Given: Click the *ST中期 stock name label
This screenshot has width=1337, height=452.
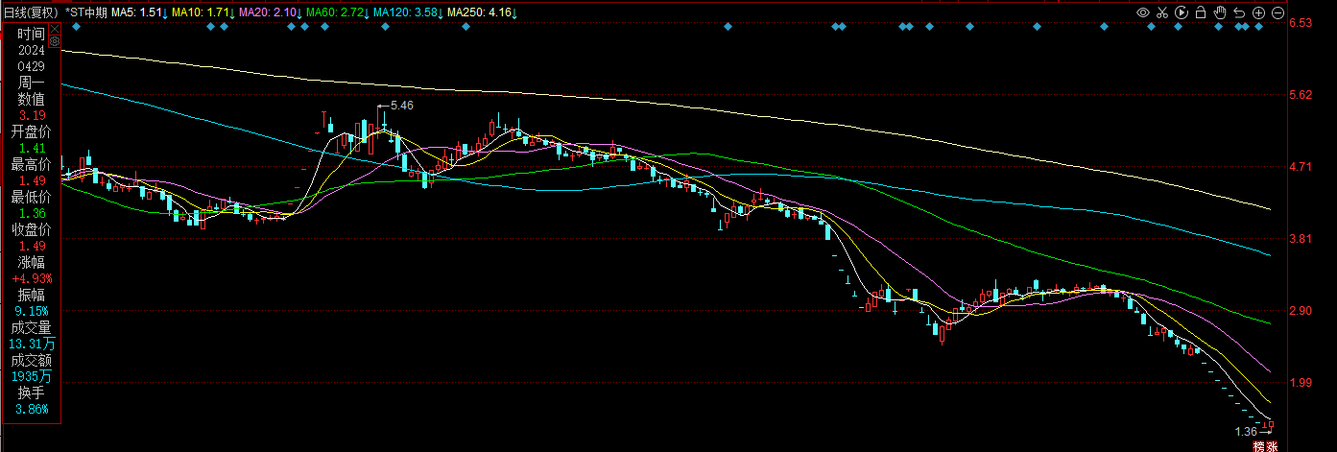Looking at the screenshot, I should point(85,12).
